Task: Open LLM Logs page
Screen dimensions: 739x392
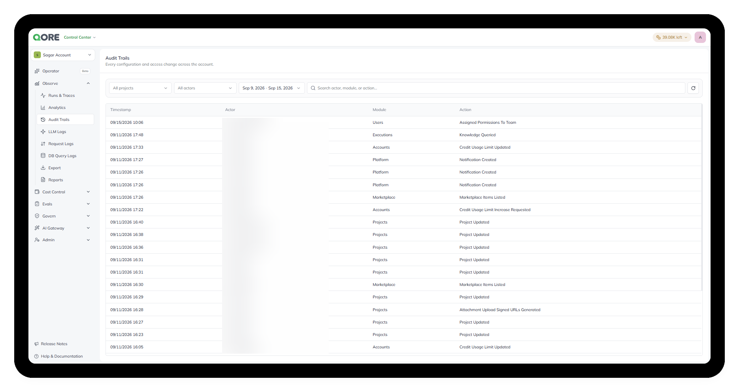Action: click(57, 132)
